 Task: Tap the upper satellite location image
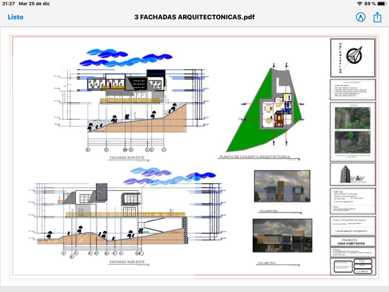click(x=352, y=118)
